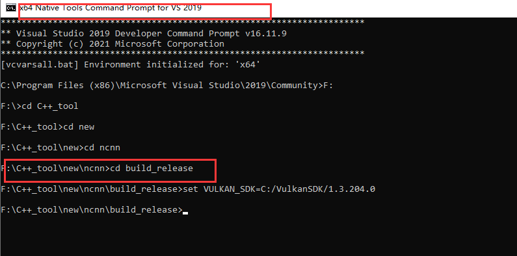
Task: Click the second row of asterisks below the copyright line
Action: point(182,53)
